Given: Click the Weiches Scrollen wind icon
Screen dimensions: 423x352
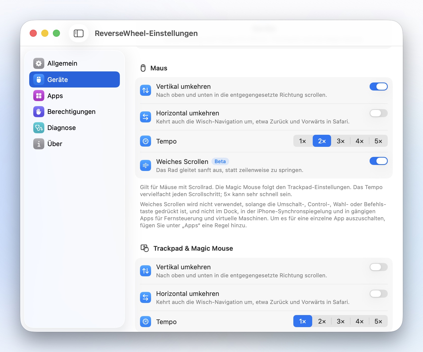Looking at the screenshot, I should [x=146, y=165].
